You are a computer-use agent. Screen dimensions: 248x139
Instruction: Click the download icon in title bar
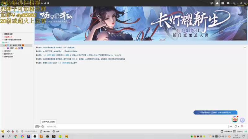tap(234, 3)
